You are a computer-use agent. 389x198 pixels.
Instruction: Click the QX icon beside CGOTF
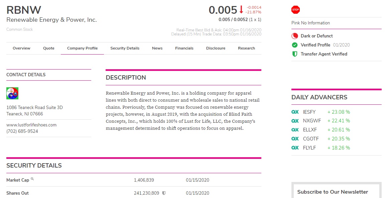coord(295,138)
